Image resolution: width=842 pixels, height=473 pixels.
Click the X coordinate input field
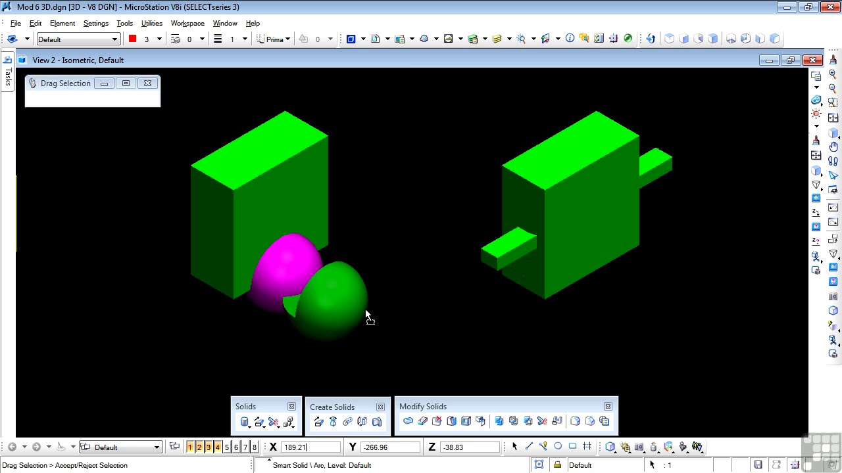311,447
